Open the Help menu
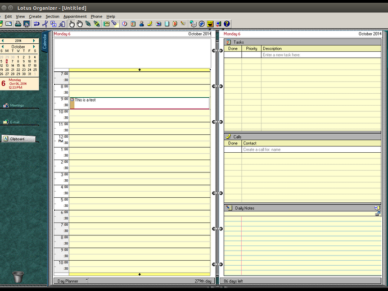The height and width of the screenshot is (291, 388). [111, 16]
